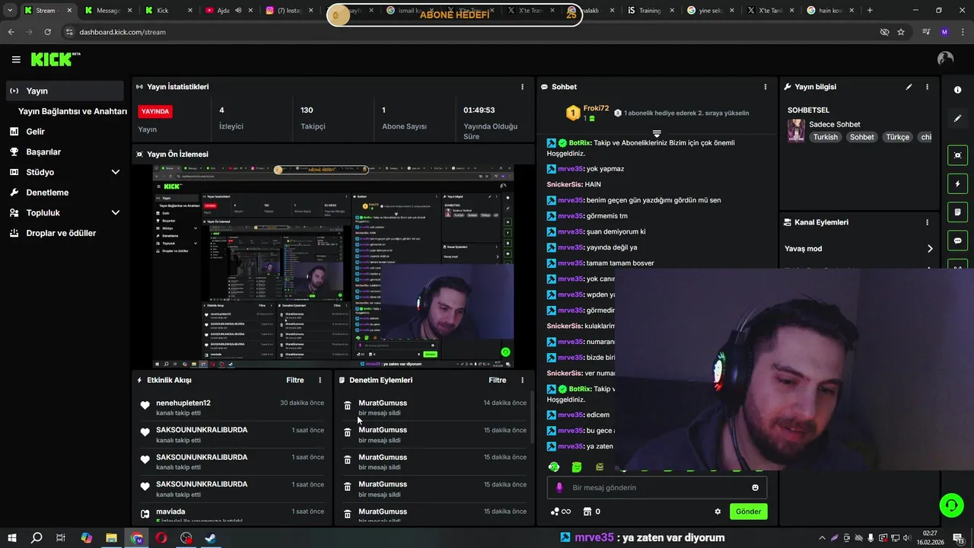
Task: Open the user profile avatar menu
Action: click(946, 59)
